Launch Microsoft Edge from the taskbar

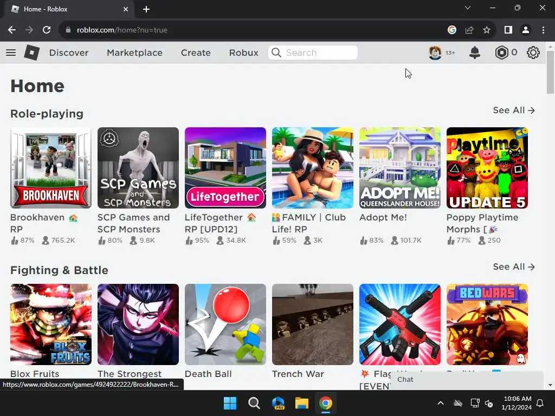278,403
